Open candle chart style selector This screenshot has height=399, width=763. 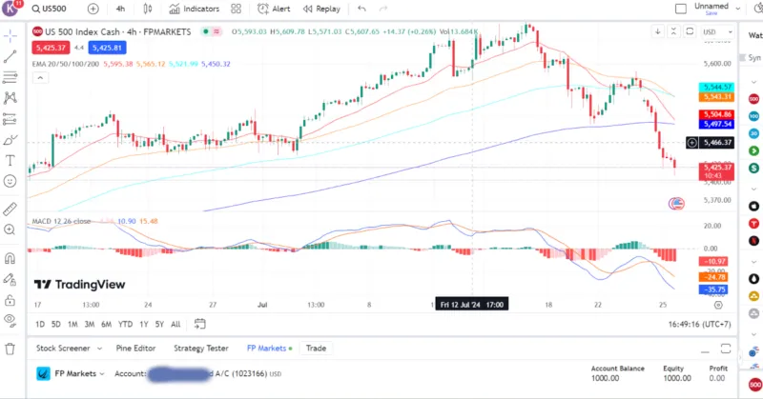(x=148, y=9)
